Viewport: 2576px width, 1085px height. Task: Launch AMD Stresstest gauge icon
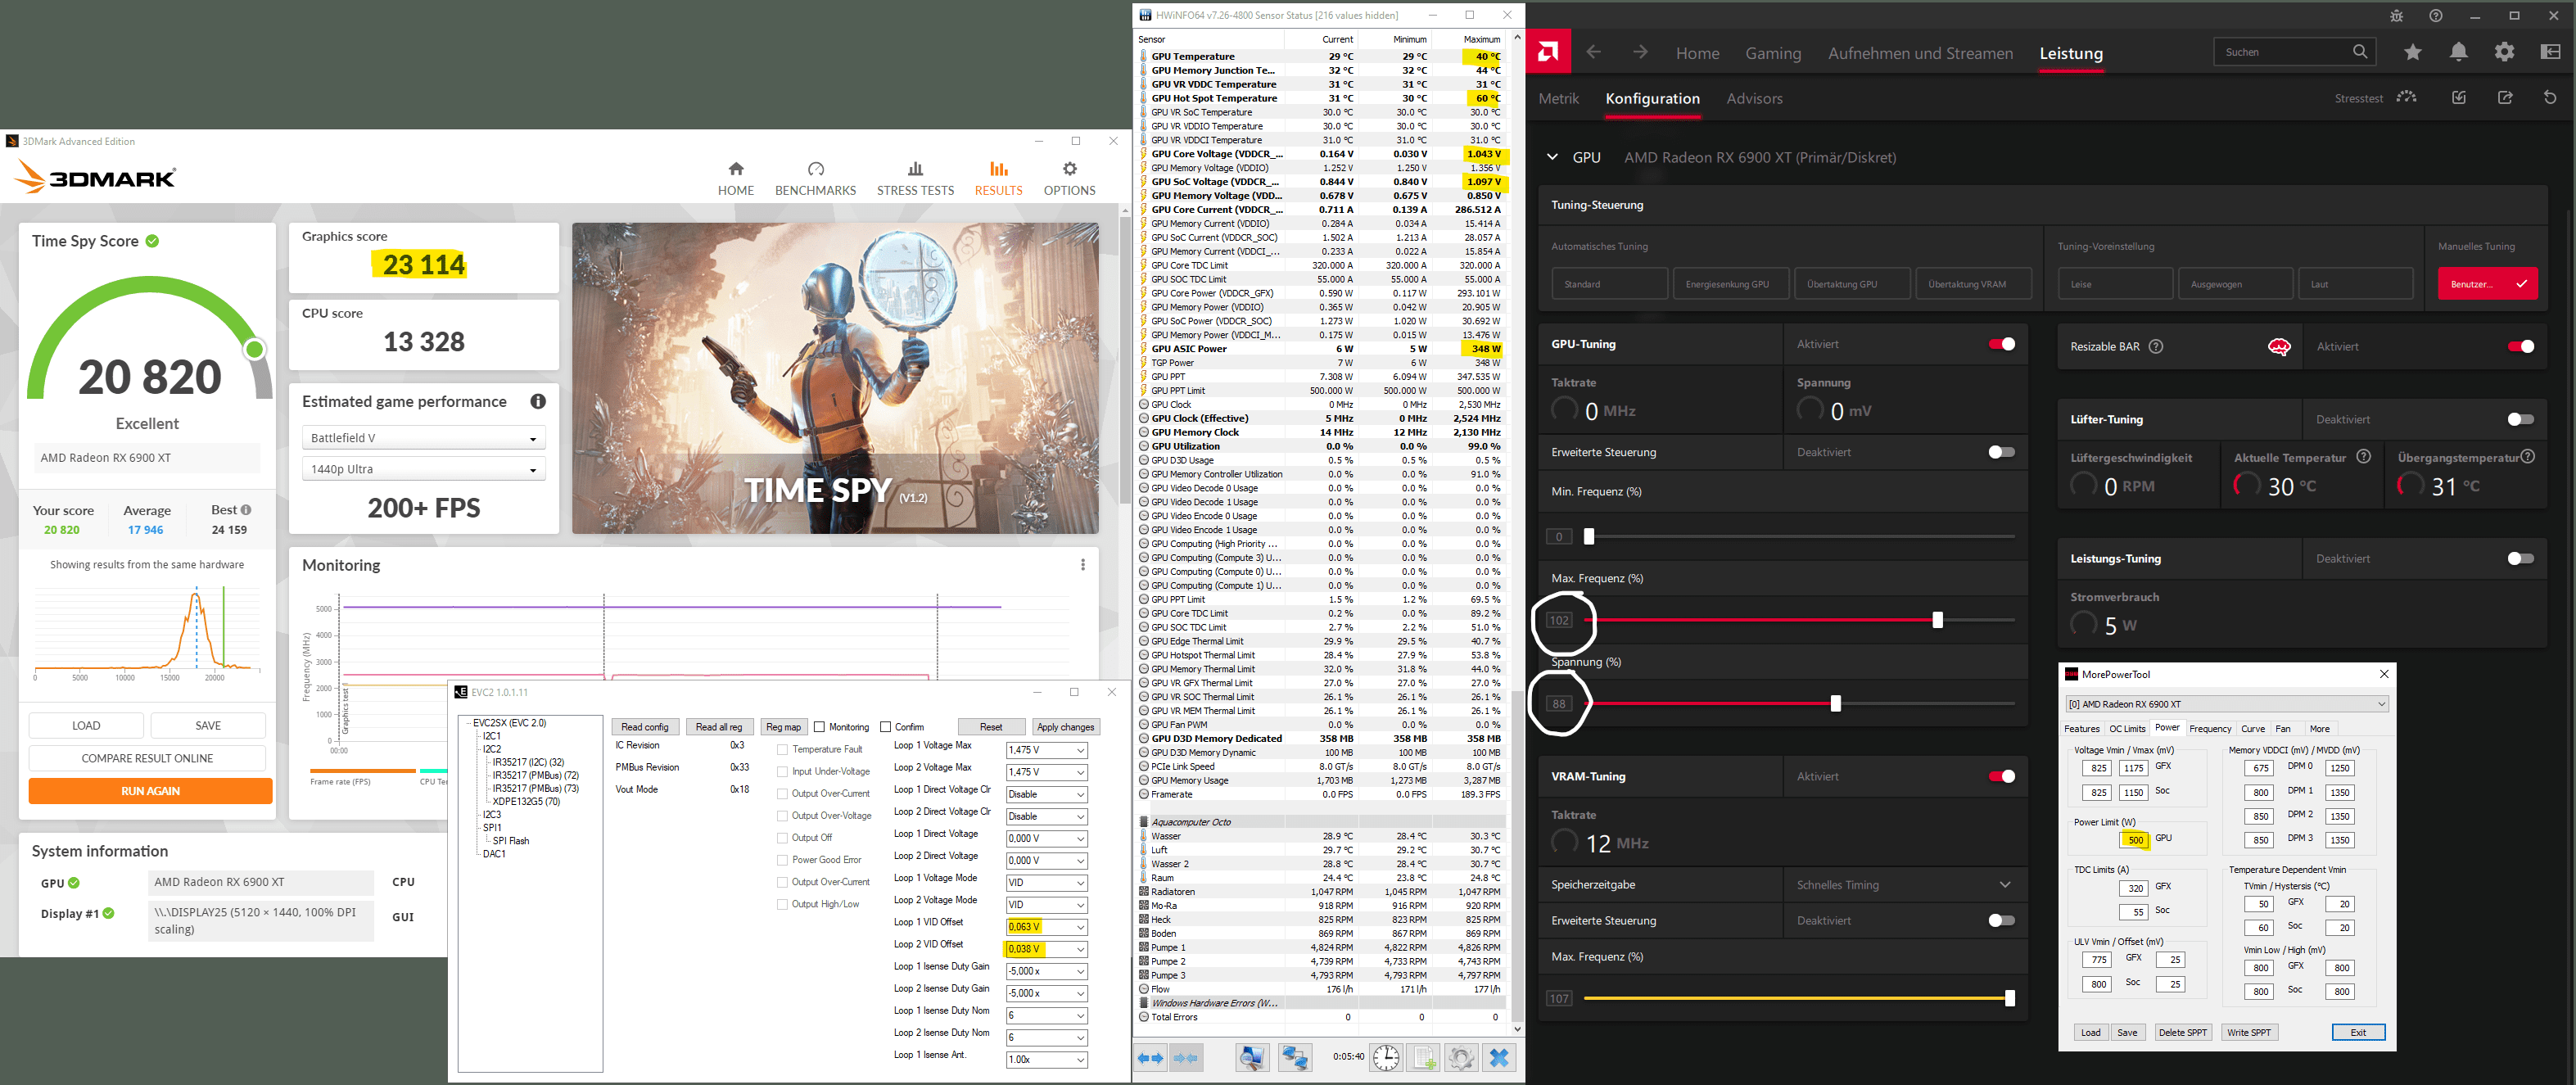pos(2407,98)
